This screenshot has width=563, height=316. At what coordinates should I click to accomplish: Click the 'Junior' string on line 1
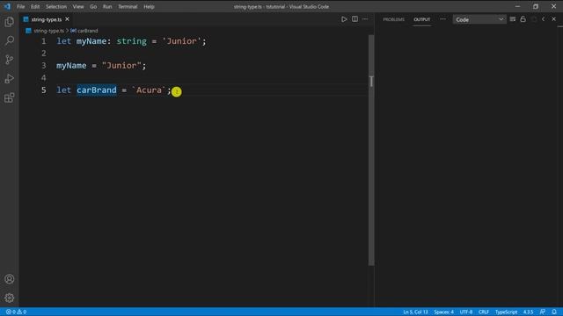point(182,41)
